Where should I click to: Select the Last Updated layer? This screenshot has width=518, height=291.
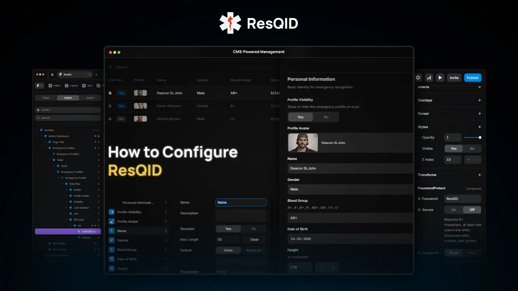tap(81, 208)
